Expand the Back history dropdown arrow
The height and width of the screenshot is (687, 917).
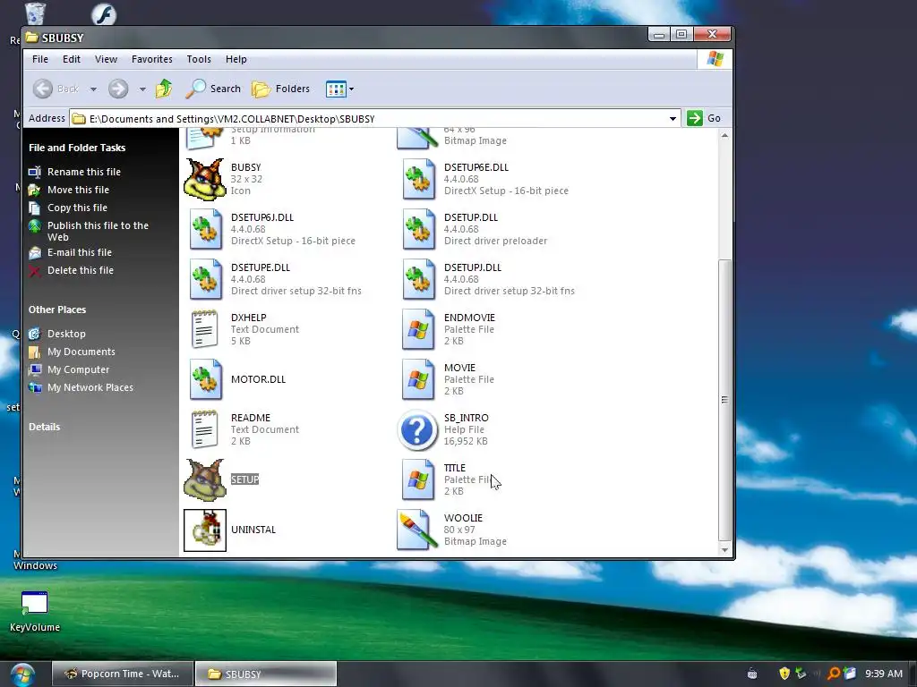(x=93, y=89)
